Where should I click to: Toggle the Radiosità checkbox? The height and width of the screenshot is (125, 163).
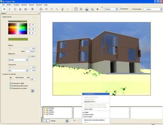click(121, 9)
